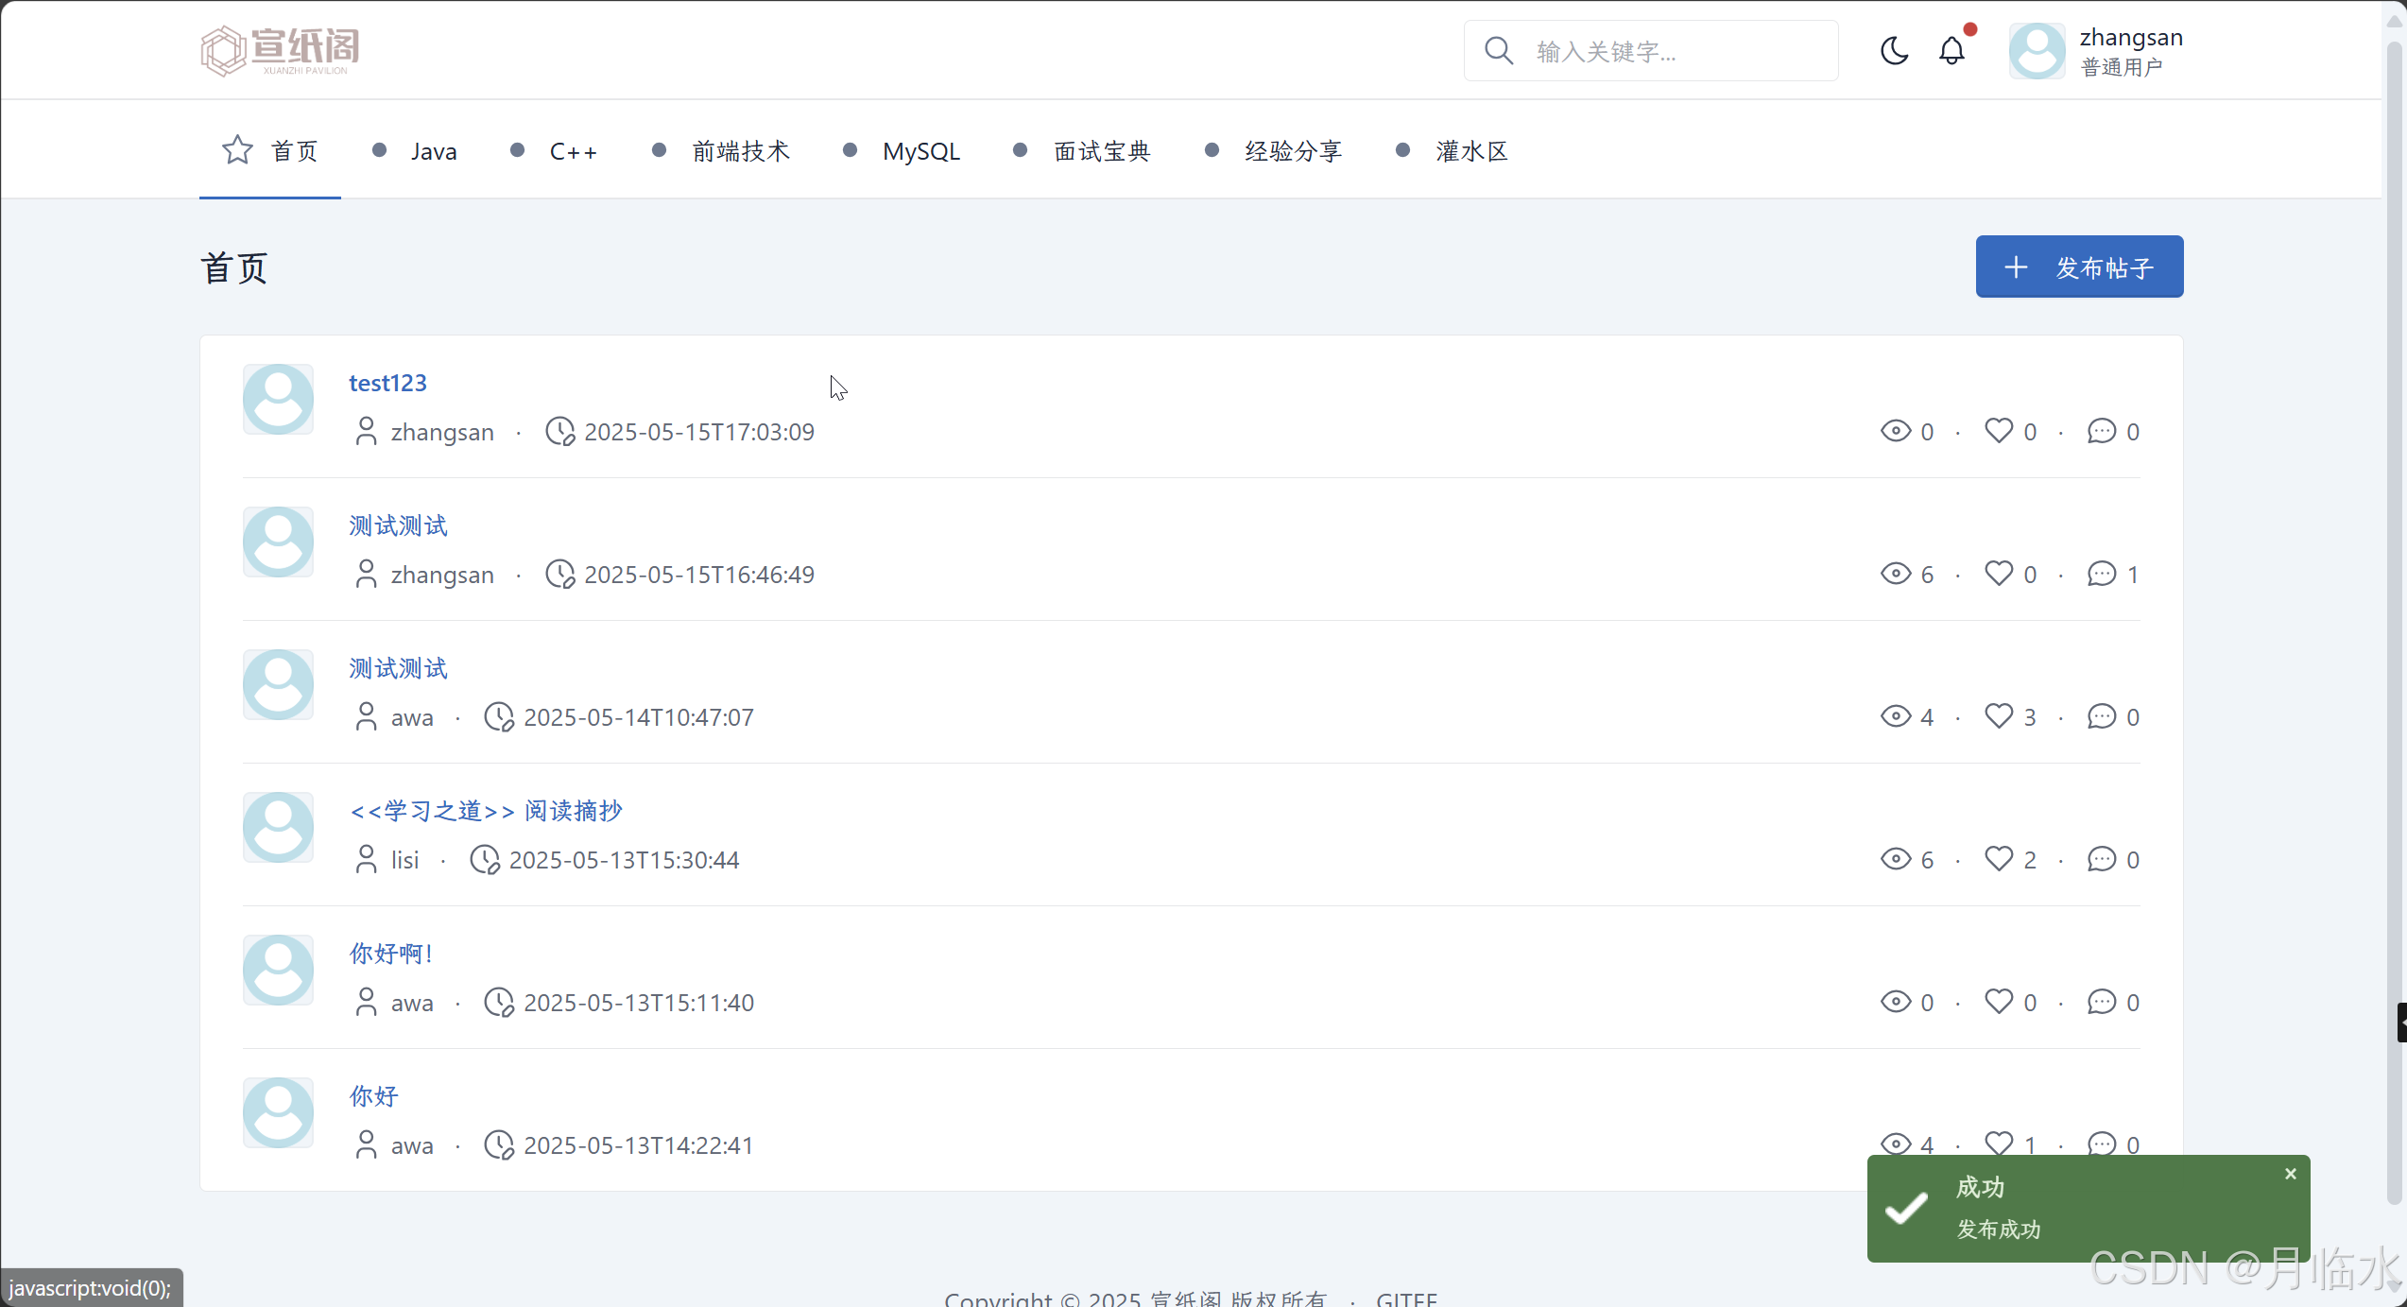This screenshot has width=2407, height=1307.
Task: Toggle dark mode with the moon icon
Action: 1894,51
